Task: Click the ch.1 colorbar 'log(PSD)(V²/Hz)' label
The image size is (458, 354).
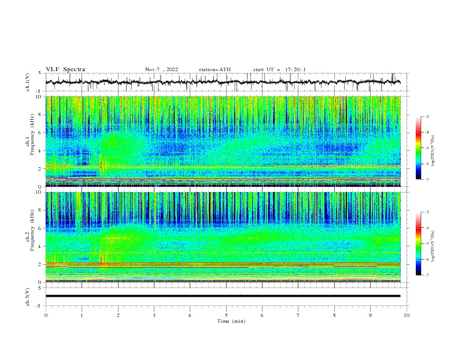Action: pyautogui.click(x=433, y=151)
